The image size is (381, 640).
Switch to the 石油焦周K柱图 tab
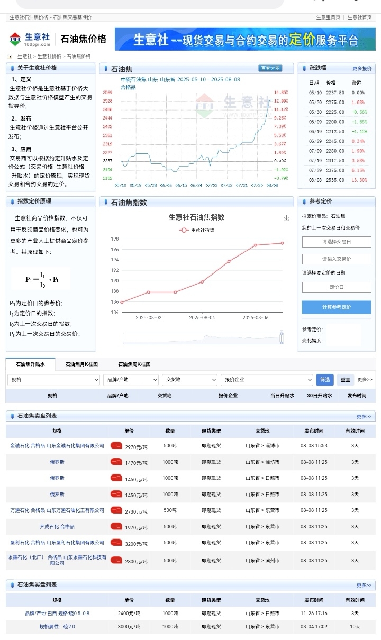point(134,364)
